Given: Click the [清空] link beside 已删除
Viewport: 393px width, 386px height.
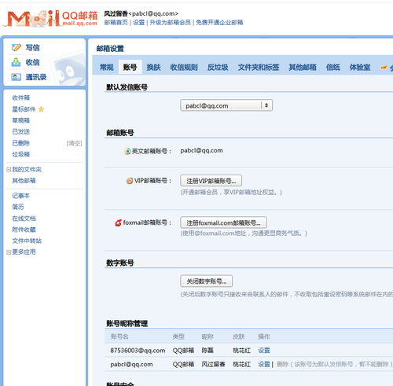Looking at the screenshot, I should (x=74, y=143).
